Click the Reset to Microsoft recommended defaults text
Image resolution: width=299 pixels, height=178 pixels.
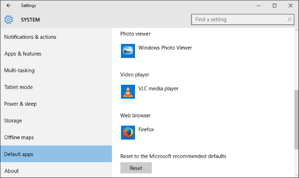(173, 156)
